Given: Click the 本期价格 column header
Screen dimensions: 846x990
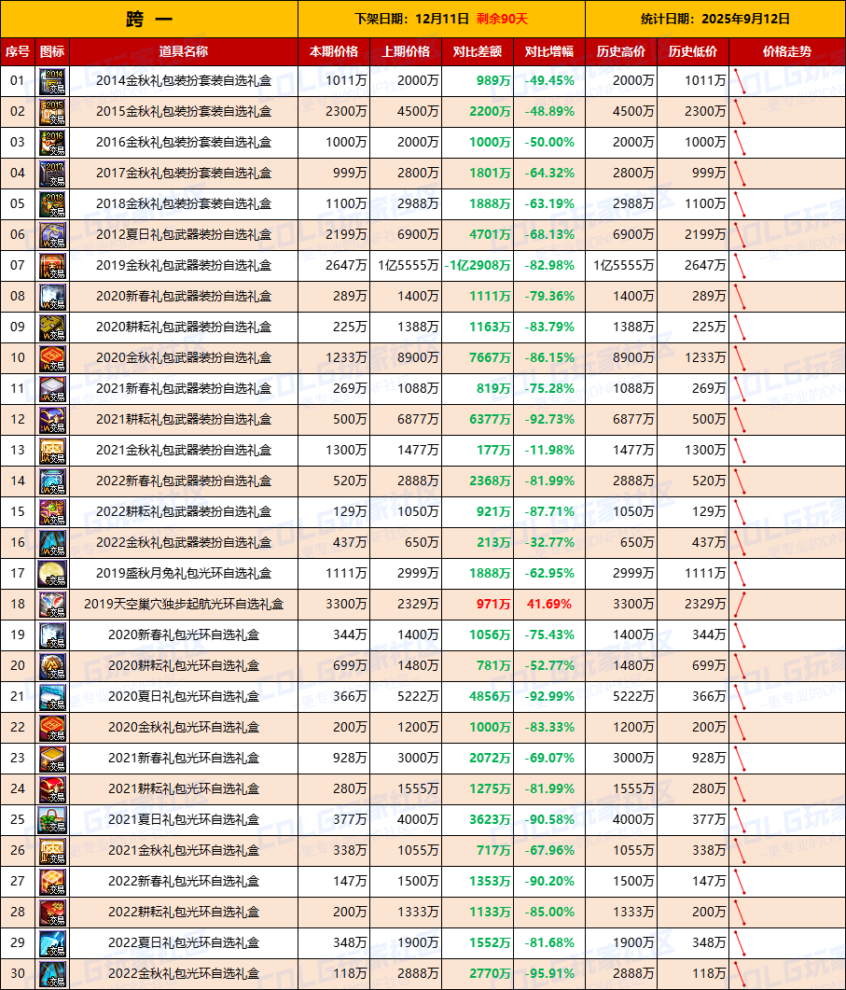Looking at the screenshot, I should tap(334, 51).
